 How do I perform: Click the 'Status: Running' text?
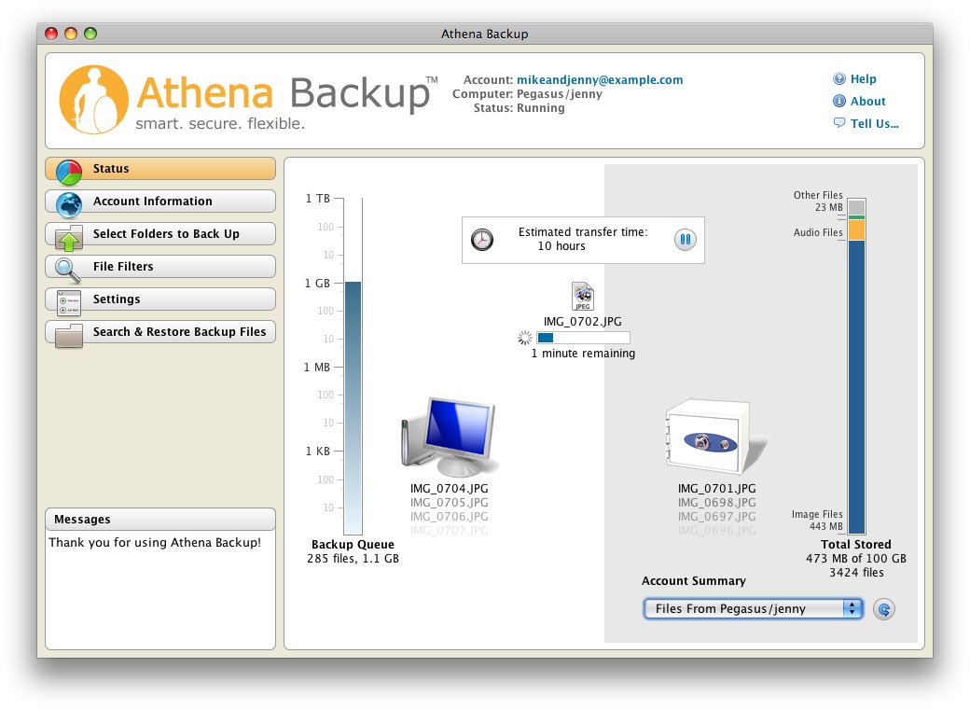(519, 108)
